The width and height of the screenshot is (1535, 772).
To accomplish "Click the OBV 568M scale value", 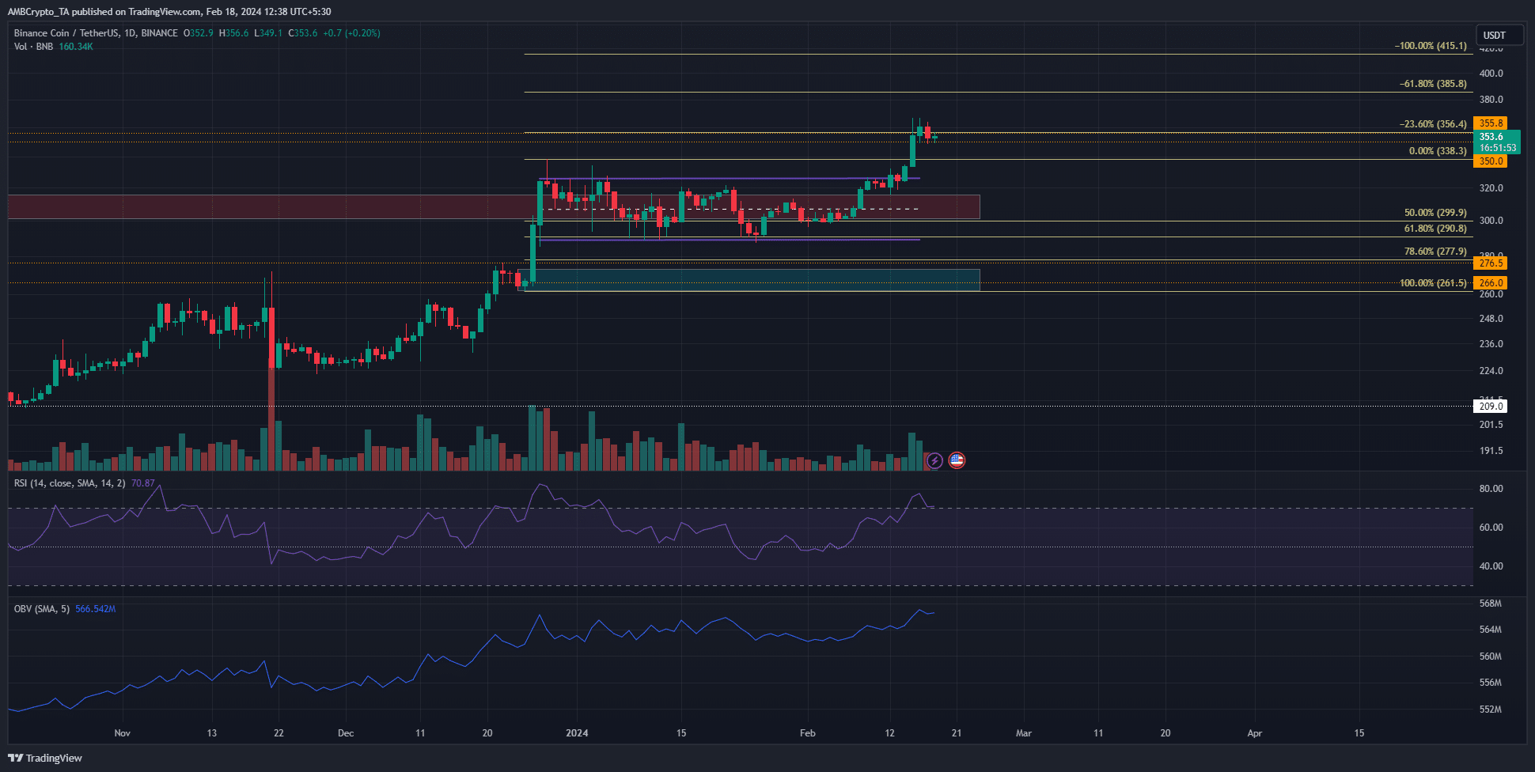I will (1491, 604).
